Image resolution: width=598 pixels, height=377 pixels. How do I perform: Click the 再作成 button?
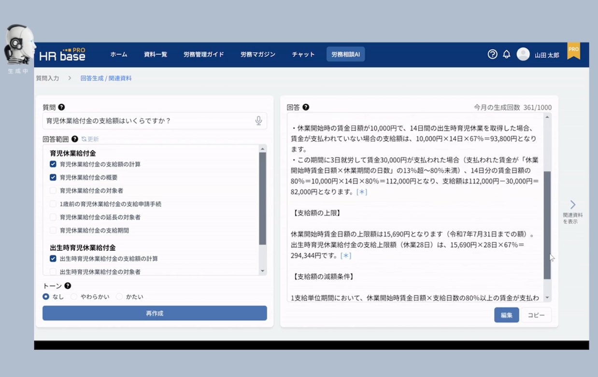coord(155,313)
